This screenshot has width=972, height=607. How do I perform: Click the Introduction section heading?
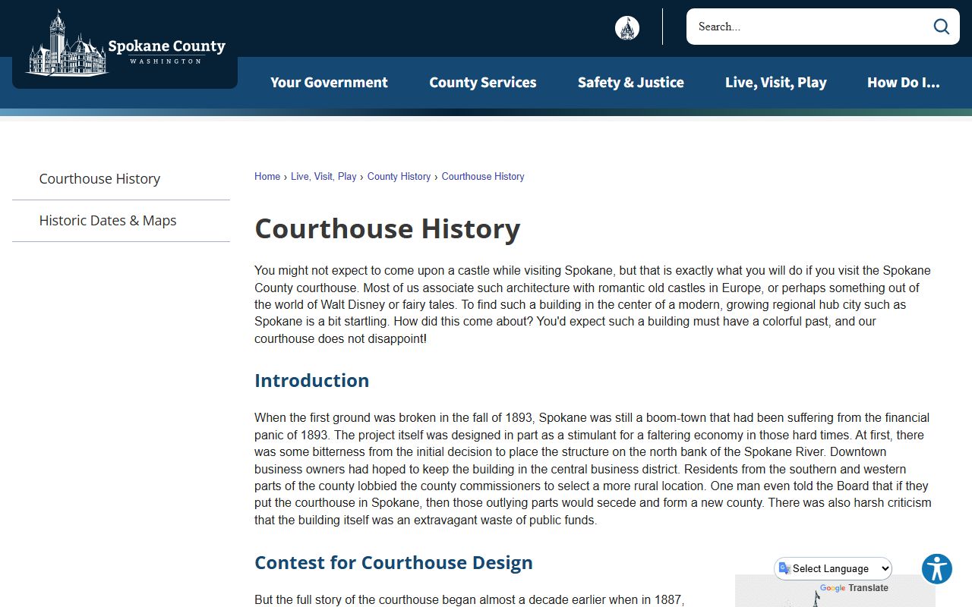click(x=311, y=380)
